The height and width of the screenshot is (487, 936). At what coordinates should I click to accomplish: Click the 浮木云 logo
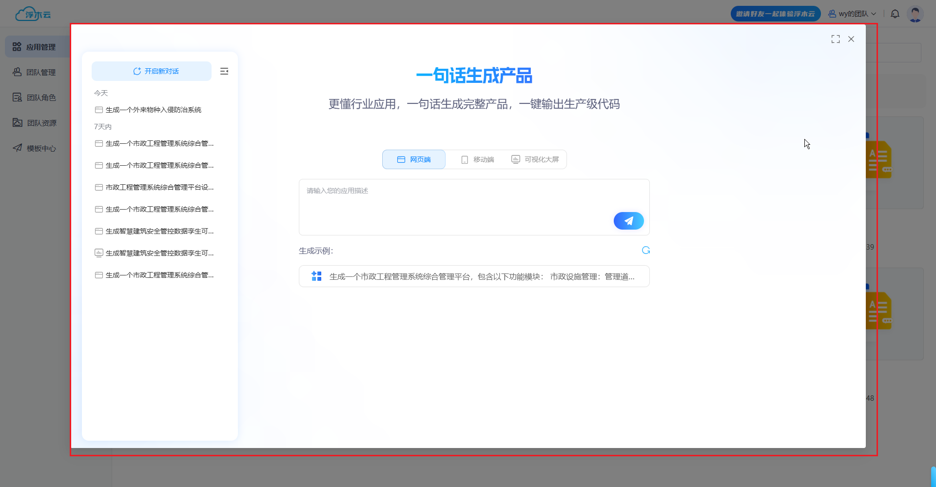click(x=33, y=14)
